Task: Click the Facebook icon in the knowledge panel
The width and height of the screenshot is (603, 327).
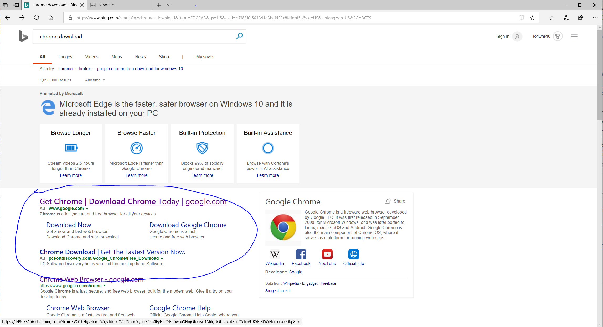Action: pos(301,254)
